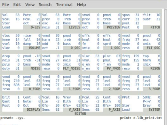The image size is (167, 125).
Task: Select the filt parameter label
Action: click(x=147, y=15)
